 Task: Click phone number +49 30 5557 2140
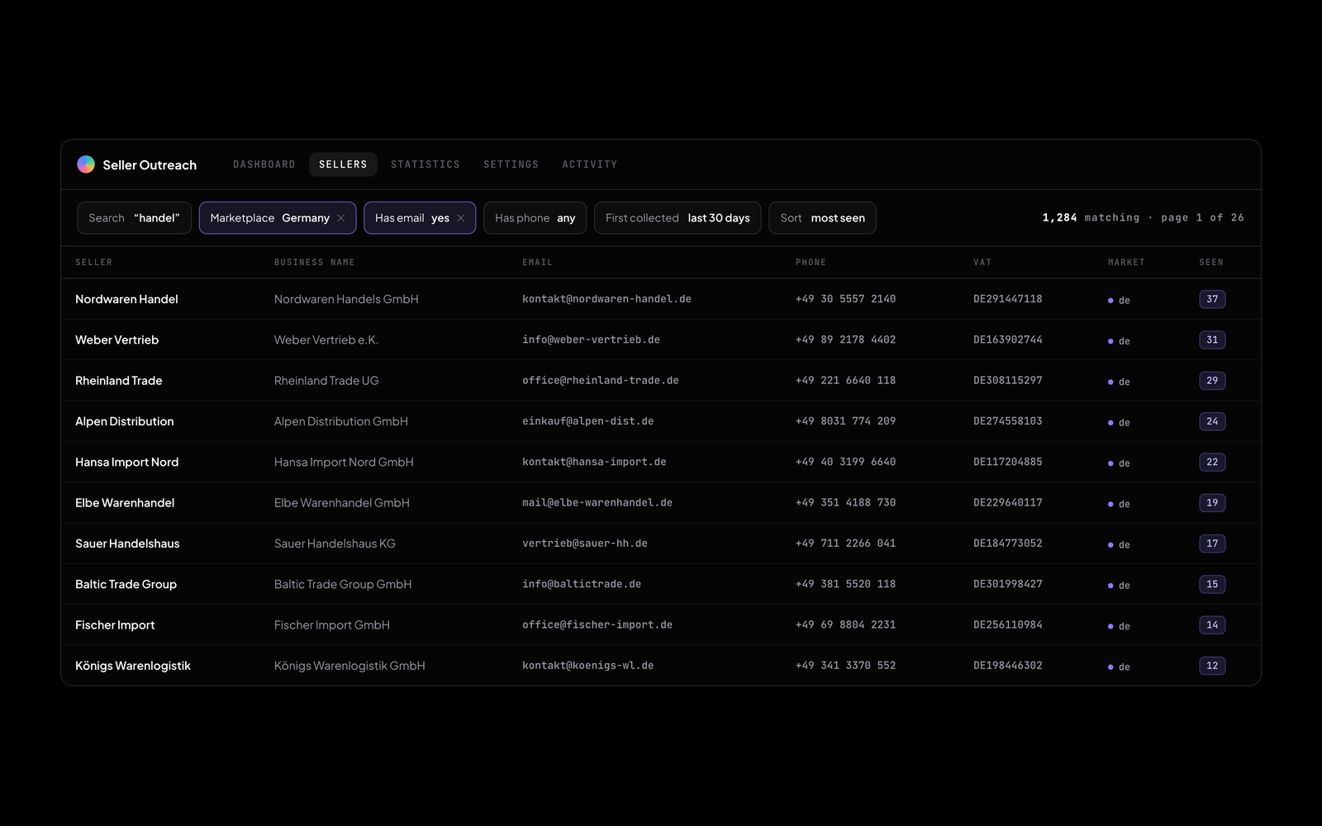[845, 299]
